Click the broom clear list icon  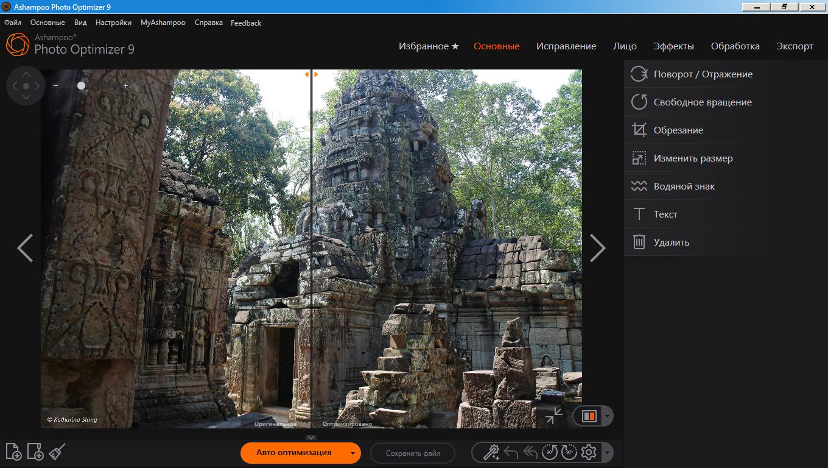point(57,452)
